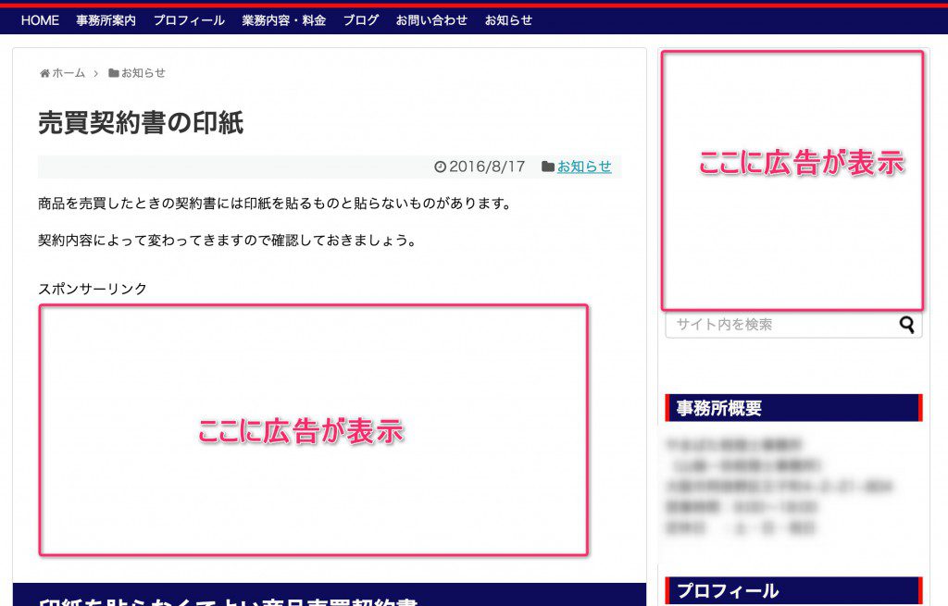Image resolution: width=948 pixels, height=606 pixels.
Task: Select お問い合わせ in the navigation bar
Action: click(x=431, y=20)
